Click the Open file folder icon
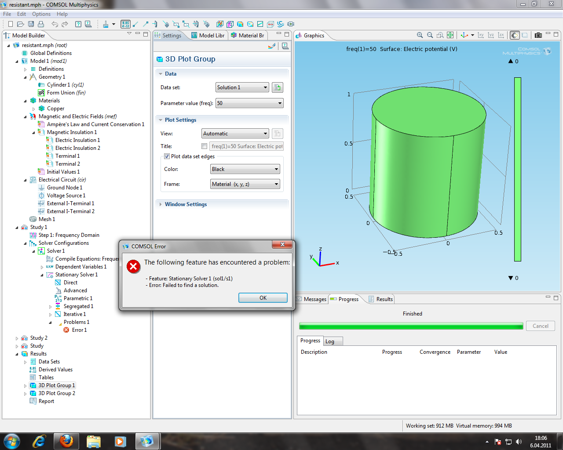563x450 pixels. click(x=21, y=24)
